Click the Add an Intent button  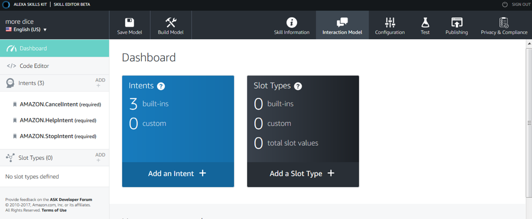pos(178,174)
